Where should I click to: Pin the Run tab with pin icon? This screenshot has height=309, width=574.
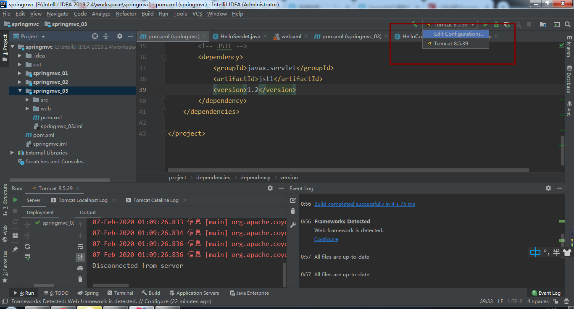pyautogui.click(x=15, y=249)
